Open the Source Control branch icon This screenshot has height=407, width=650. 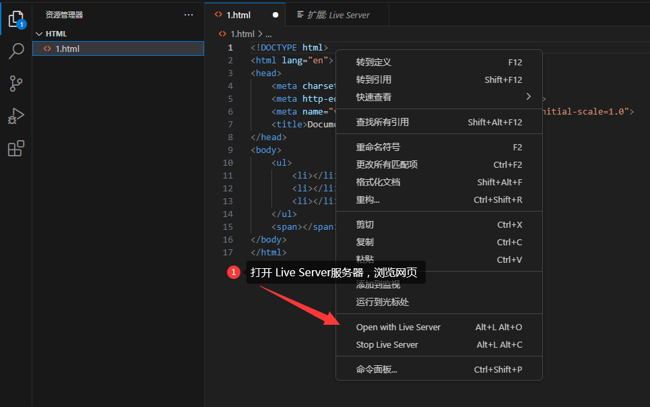tap(16, 84)
